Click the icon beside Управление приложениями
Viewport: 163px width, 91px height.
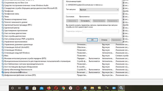[x=3, y=42]
